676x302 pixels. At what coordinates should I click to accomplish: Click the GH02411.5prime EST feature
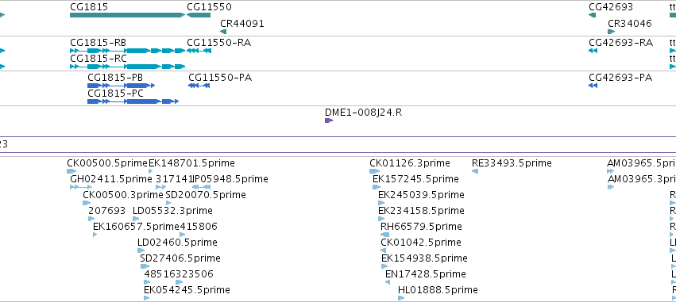(x=81, y=187)
